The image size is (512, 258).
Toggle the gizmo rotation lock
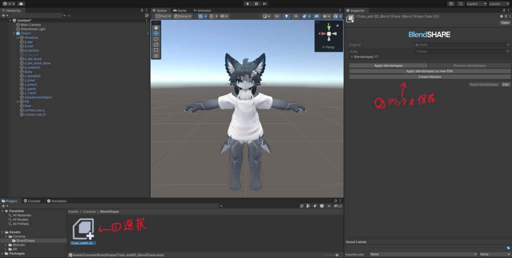(337, 25)
